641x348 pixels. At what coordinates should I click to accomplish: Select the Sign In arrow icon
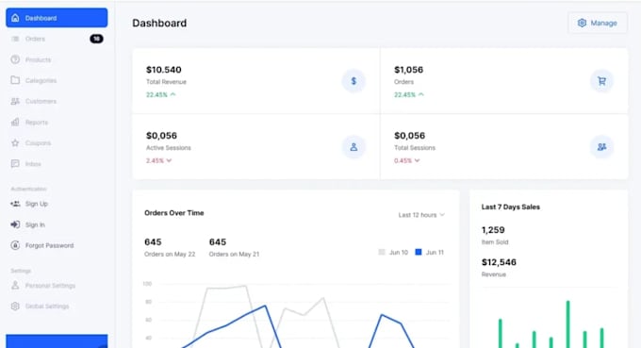15,224
